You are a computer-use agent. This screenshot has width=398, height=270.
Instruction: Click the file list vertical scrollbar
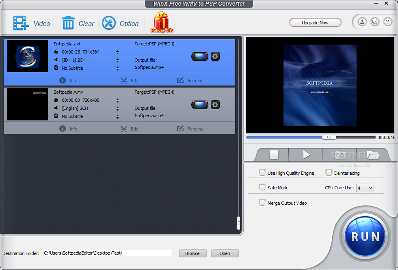coord(239,223)
